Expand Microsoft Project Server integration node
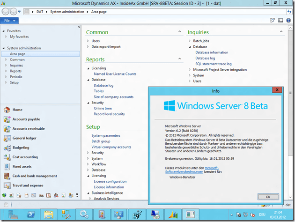 [x=190, y=70]
